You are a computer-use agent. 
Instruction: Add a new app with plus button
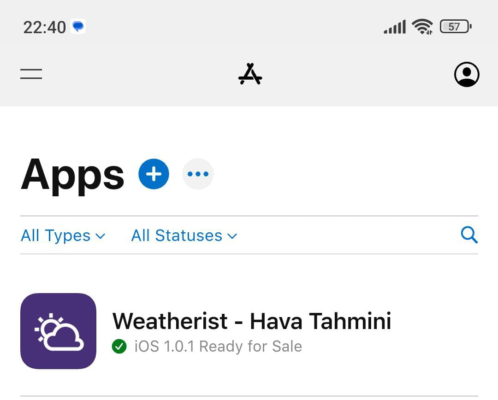(x=154, y=174)
